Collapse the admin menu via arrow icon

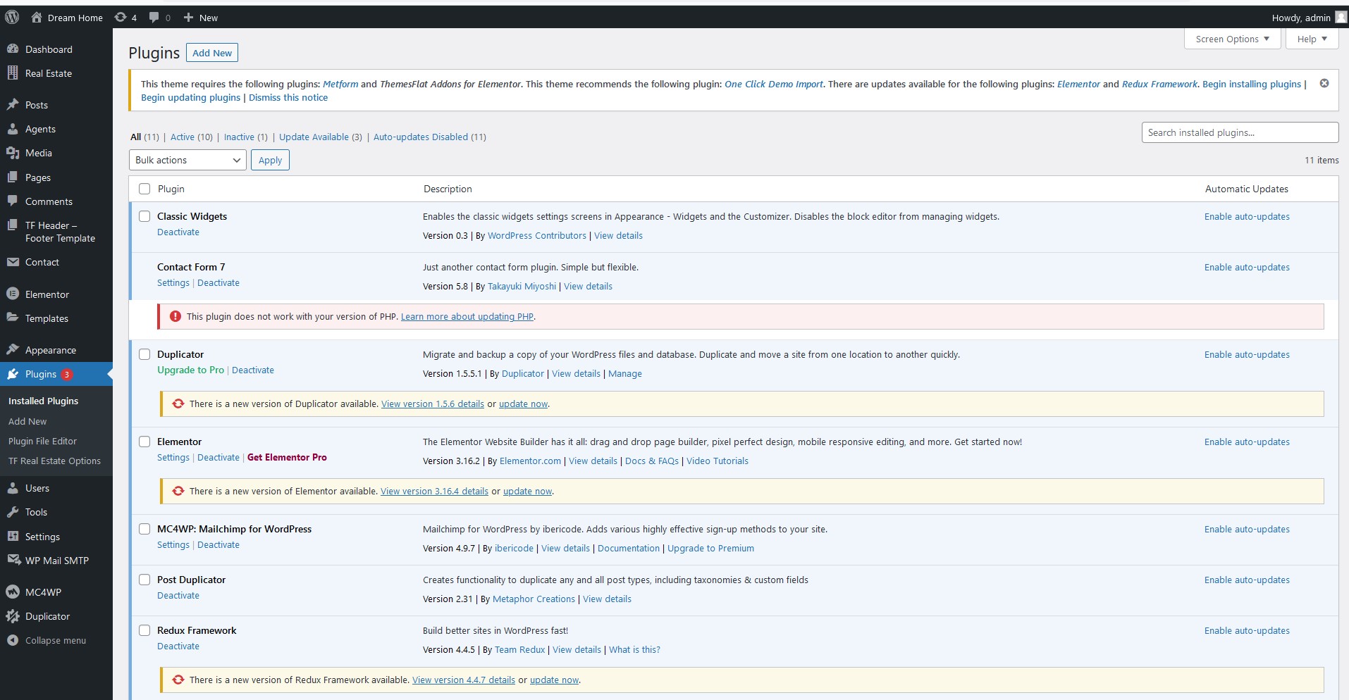pos(13,640)
